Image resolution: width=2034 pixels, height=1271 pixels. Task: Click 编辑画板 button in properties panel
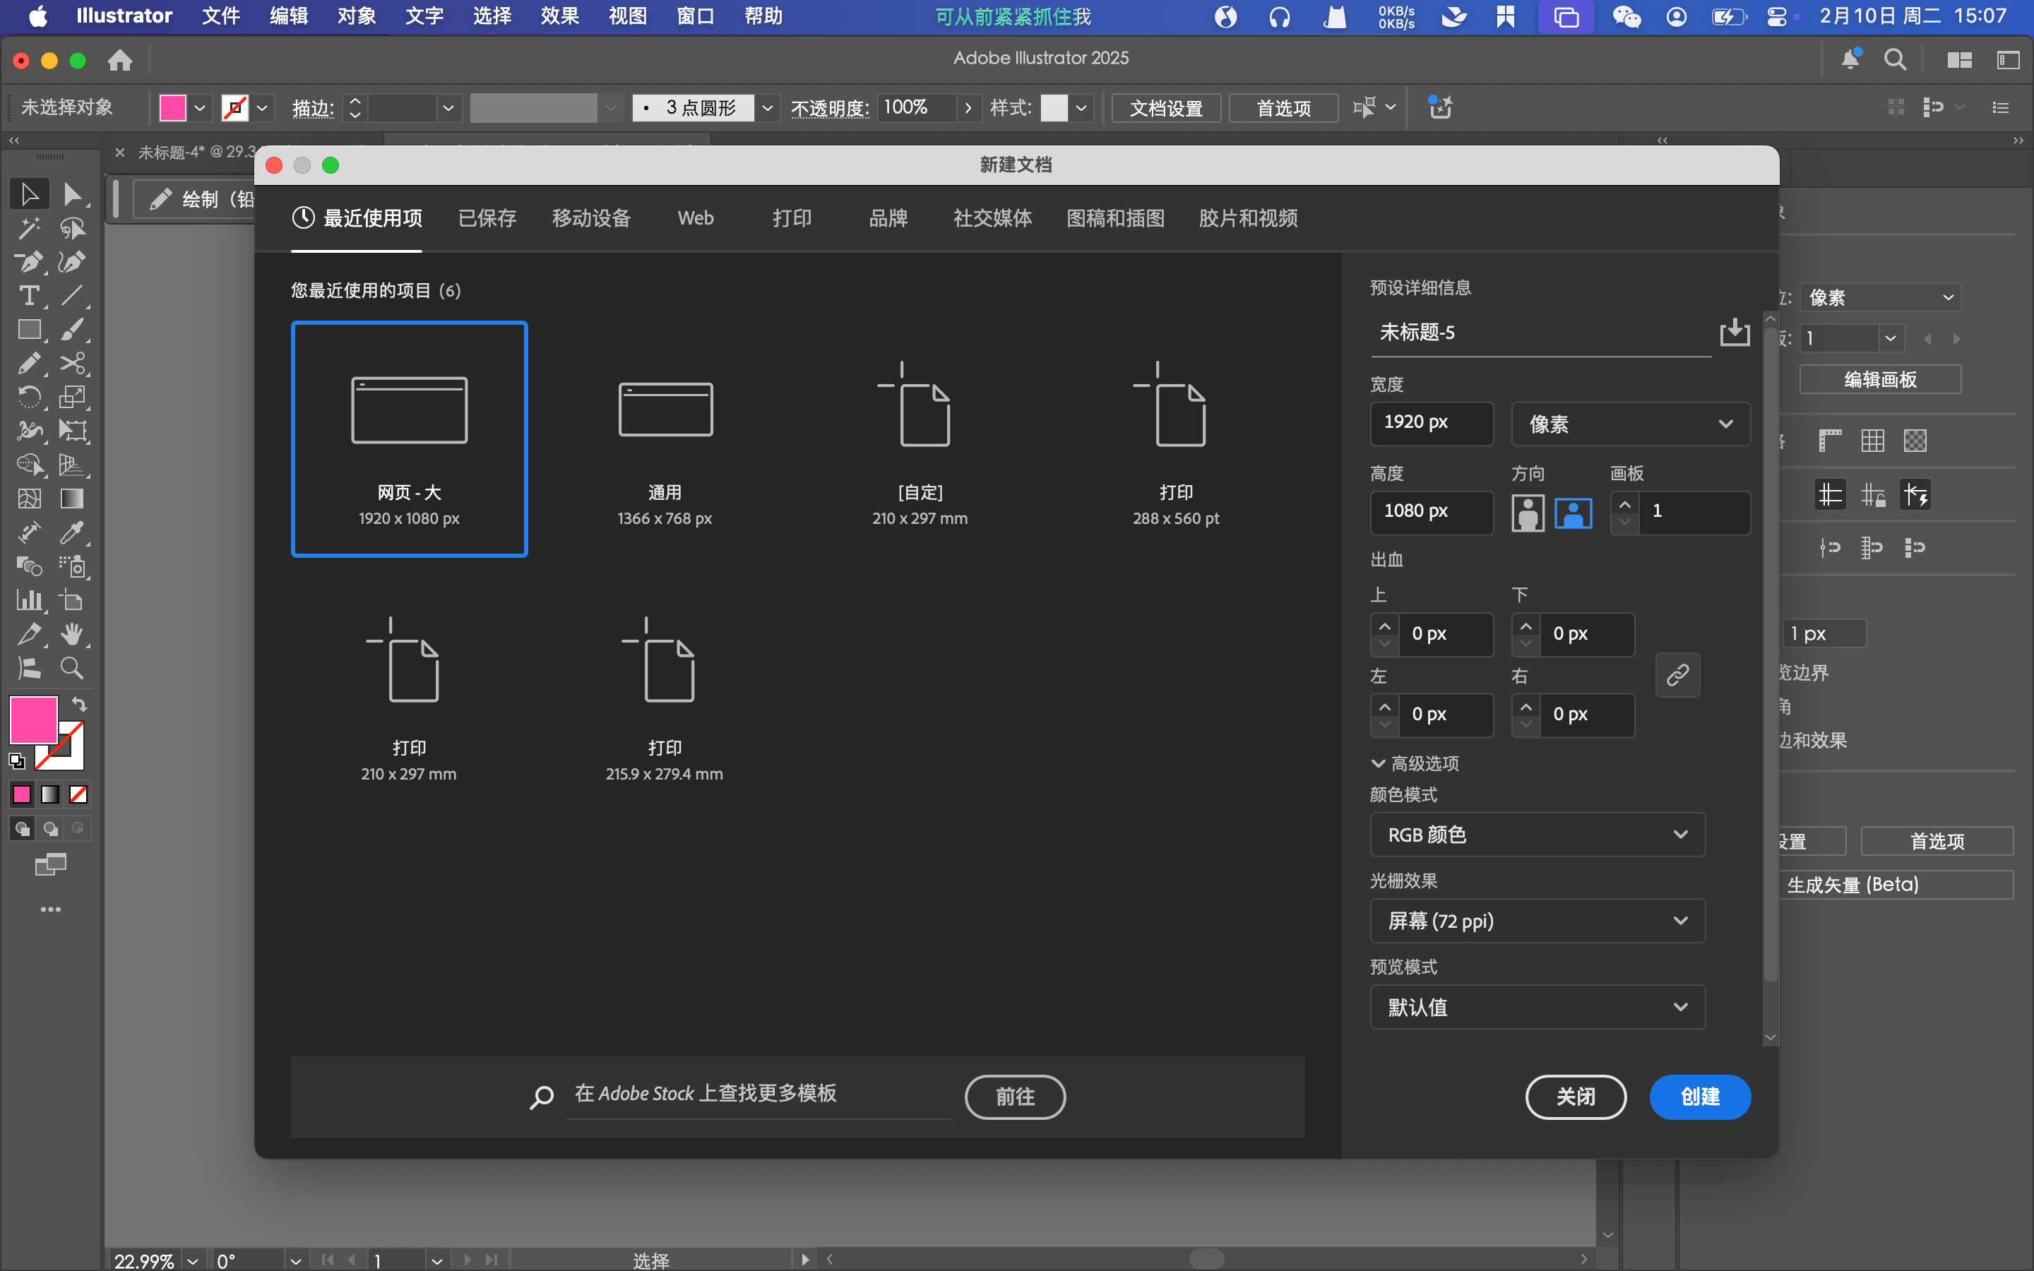tap(1880, 379)
